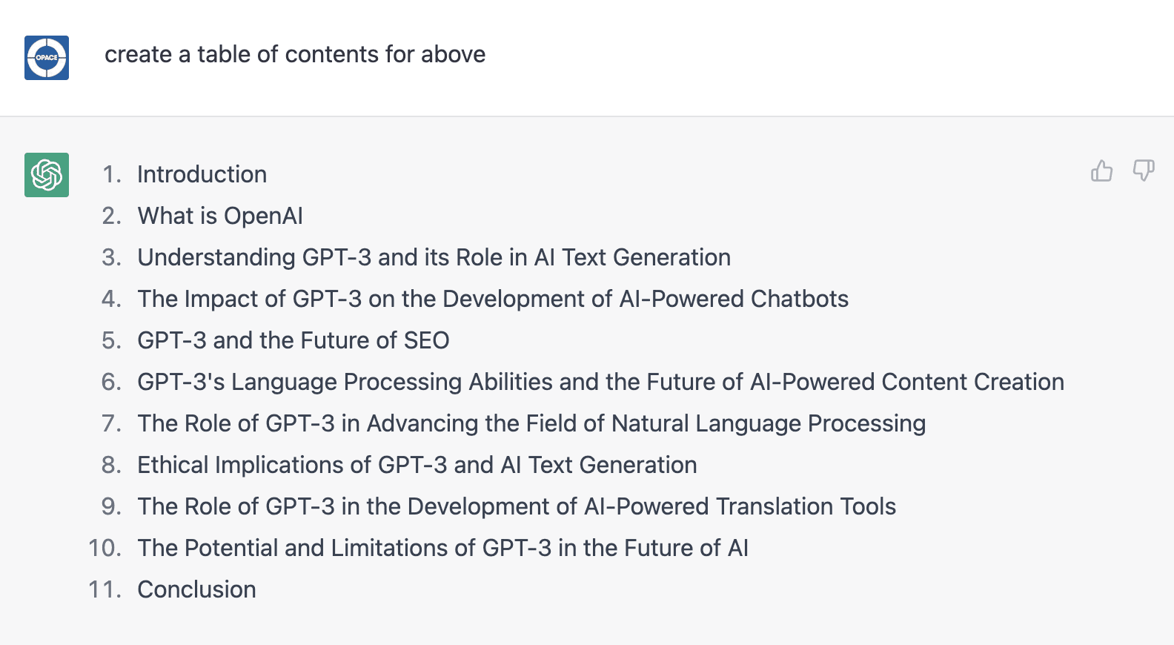Select 'GPT-3 and the Future of SEO' entry
Viewport: 1174px width, 645px height.
click(x=293, y=340)
